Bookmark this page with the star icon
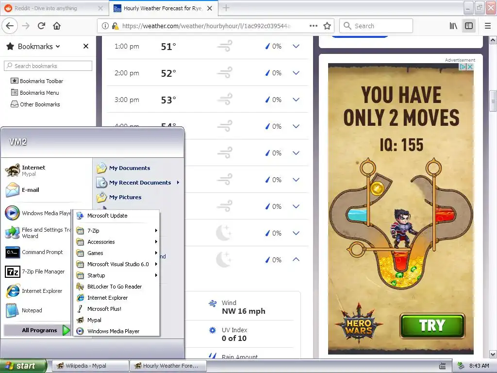The image size is (497, 373). (x=327, y=26)
